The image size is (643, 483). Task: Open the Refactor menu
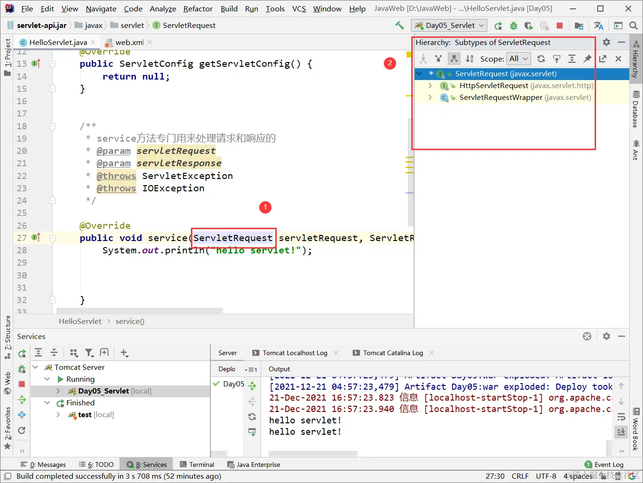(x=198, y=9)
